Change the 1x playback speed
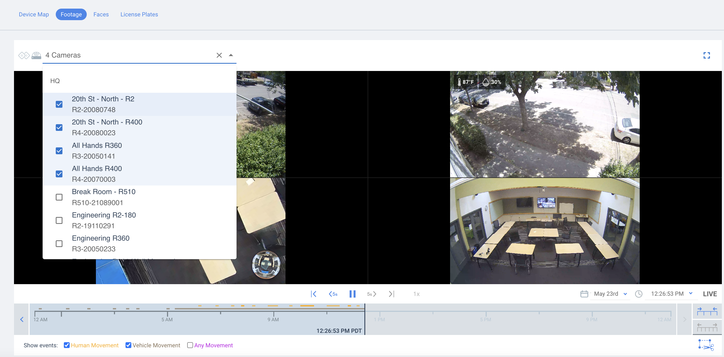The width and height of the screenshot is (724, 357). tap(416, 294)
